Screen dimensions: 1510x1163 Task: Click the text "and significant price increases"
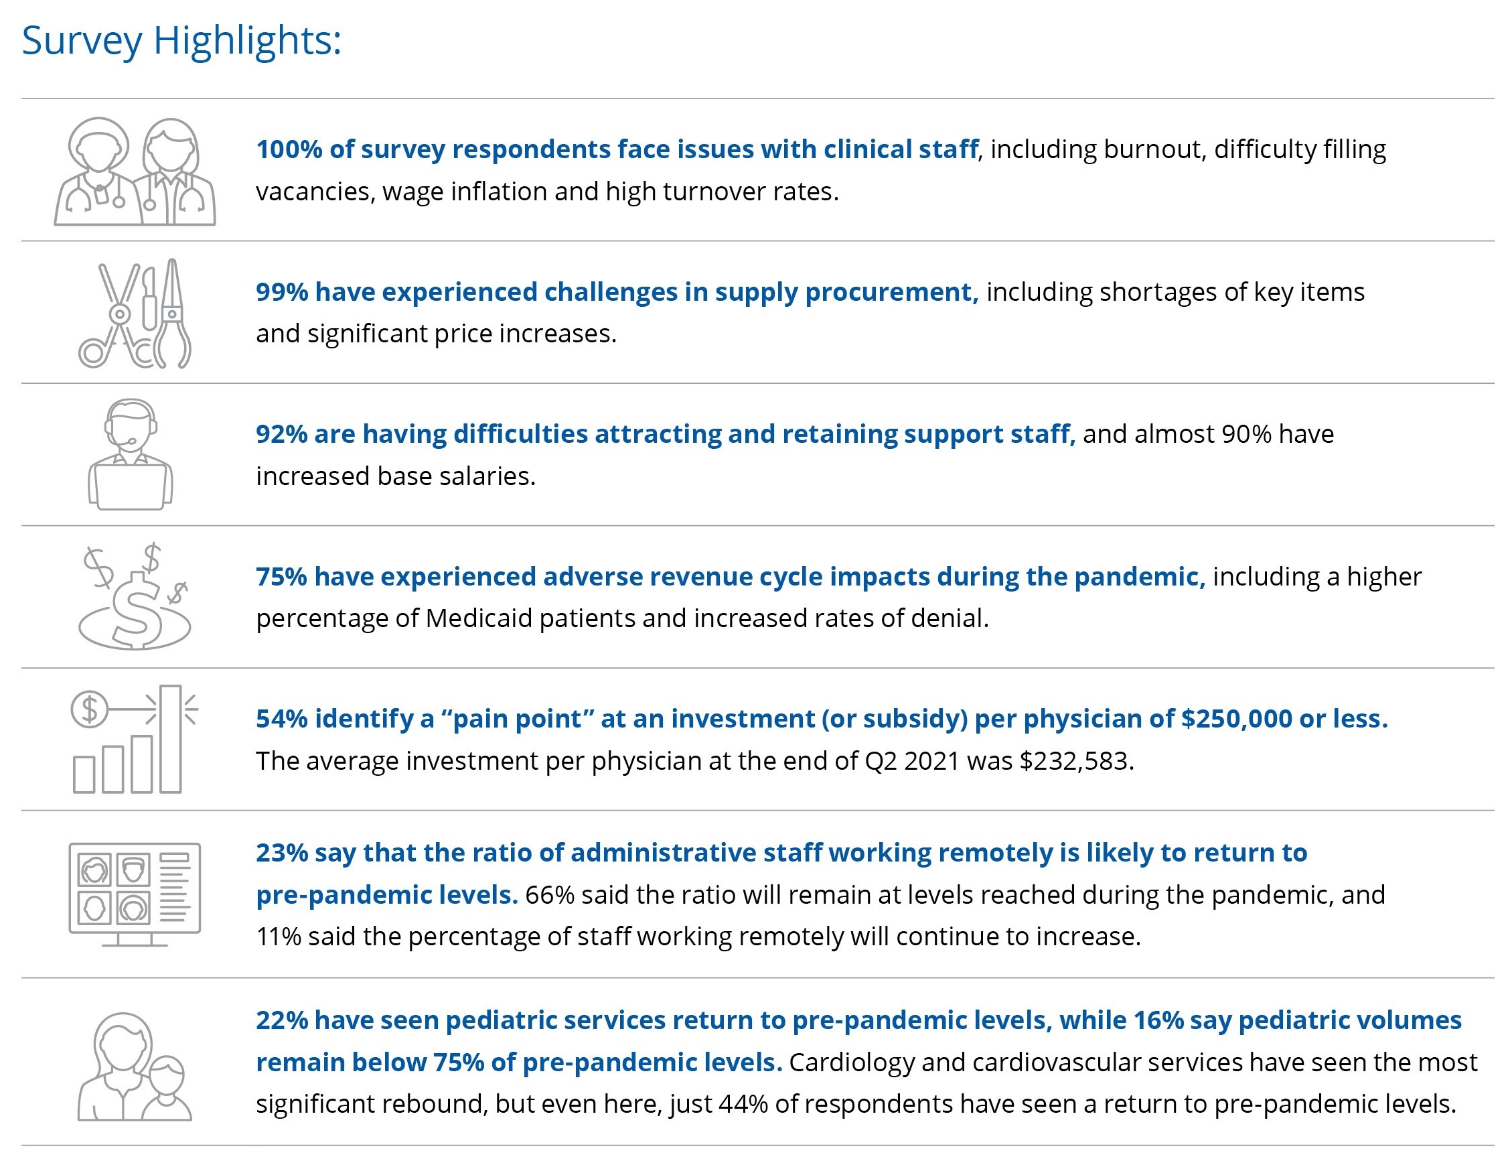coord(435,334)
